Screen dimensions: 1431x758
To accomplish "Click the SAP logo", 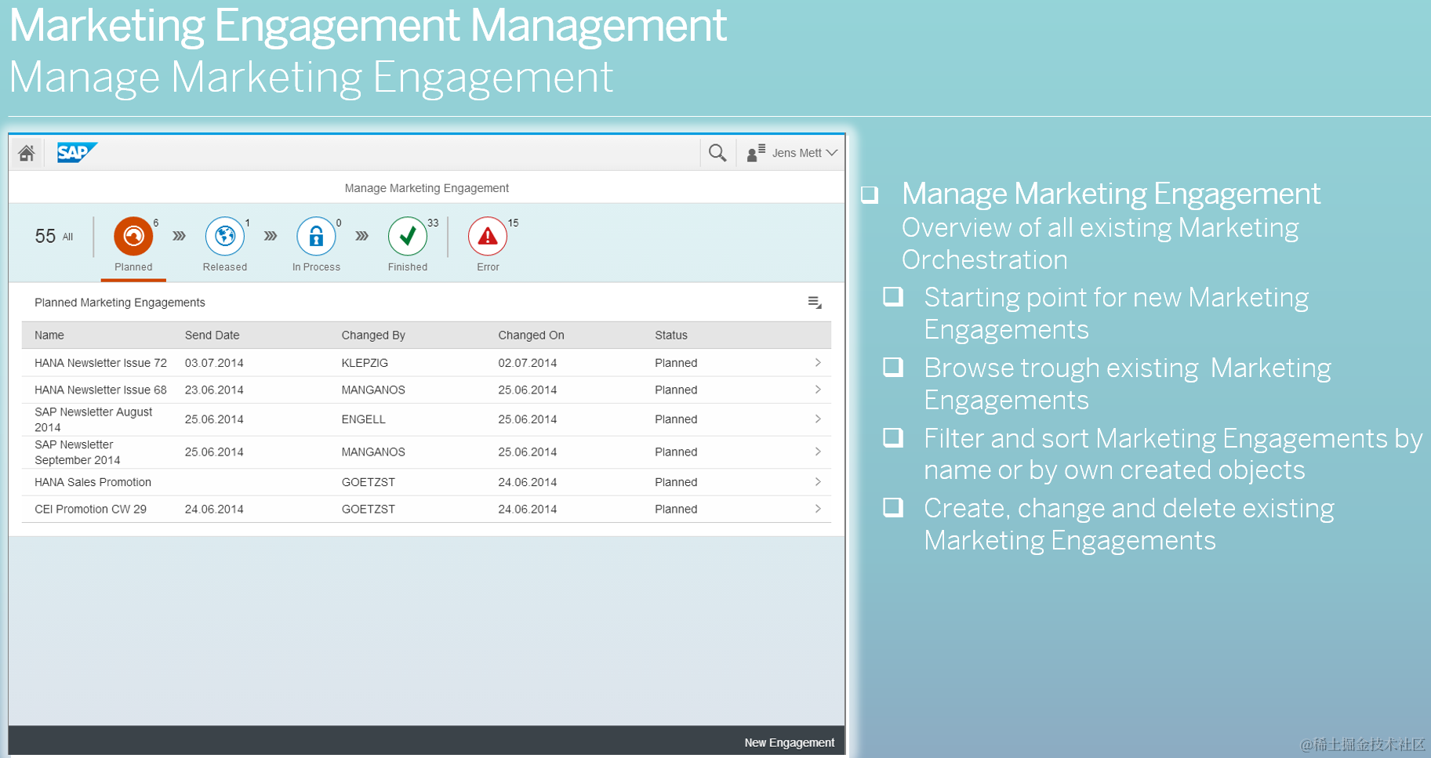I will click(77, 152).
